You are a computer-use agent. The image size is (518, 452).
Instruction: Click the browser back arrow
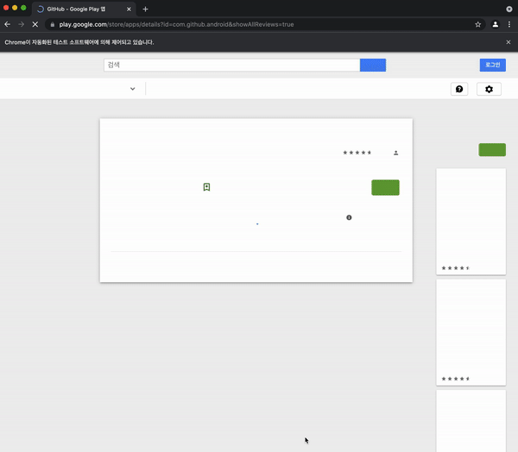[x=7, y=24]
